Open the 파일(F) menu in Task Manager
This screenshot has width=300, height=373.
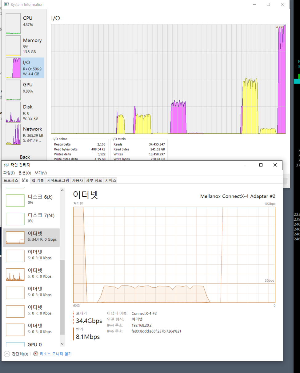9,173
